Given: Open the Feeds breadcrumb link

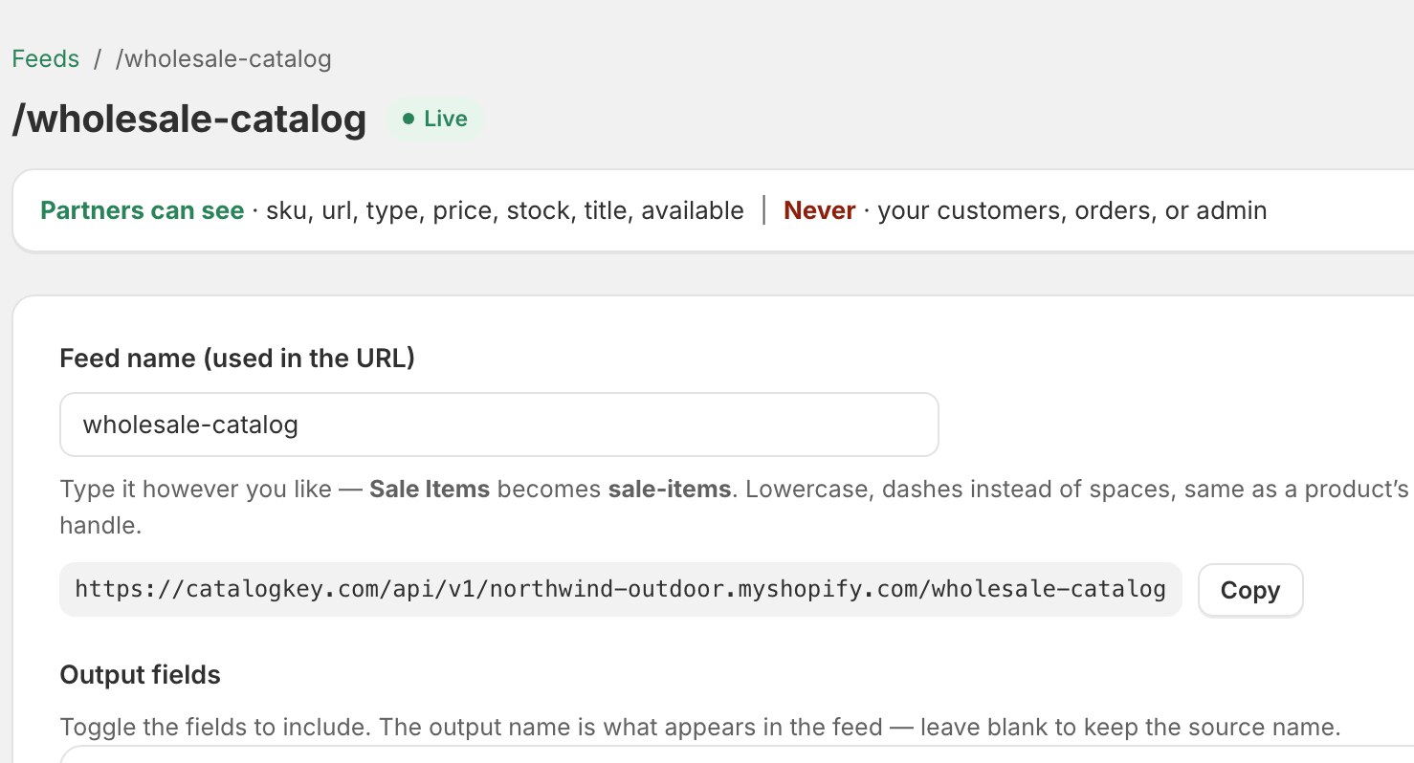Looking at the screenshot, I should pos(45,59).
